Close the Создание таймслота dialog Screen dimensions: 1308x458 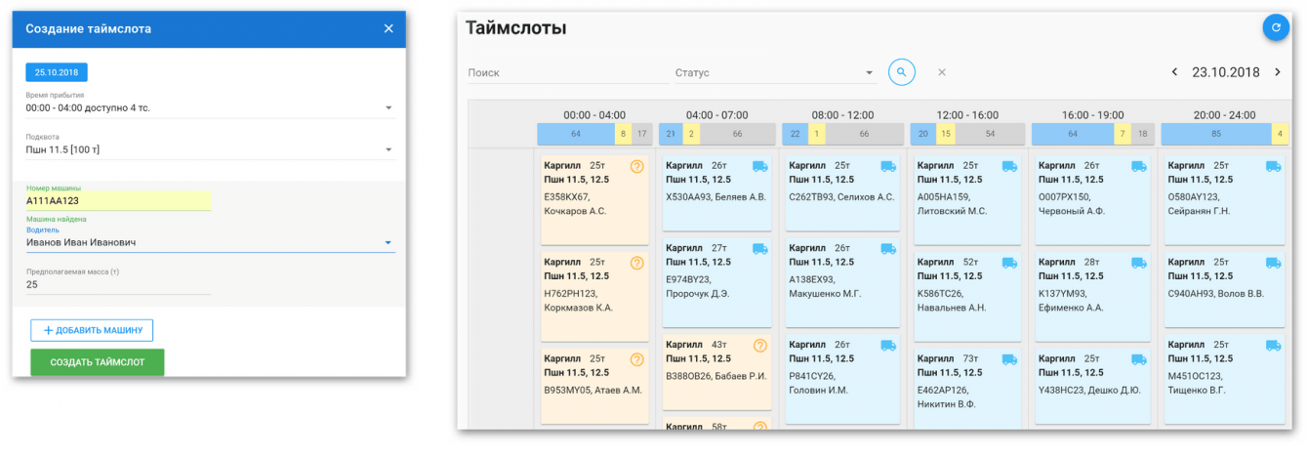coord(388,29)
